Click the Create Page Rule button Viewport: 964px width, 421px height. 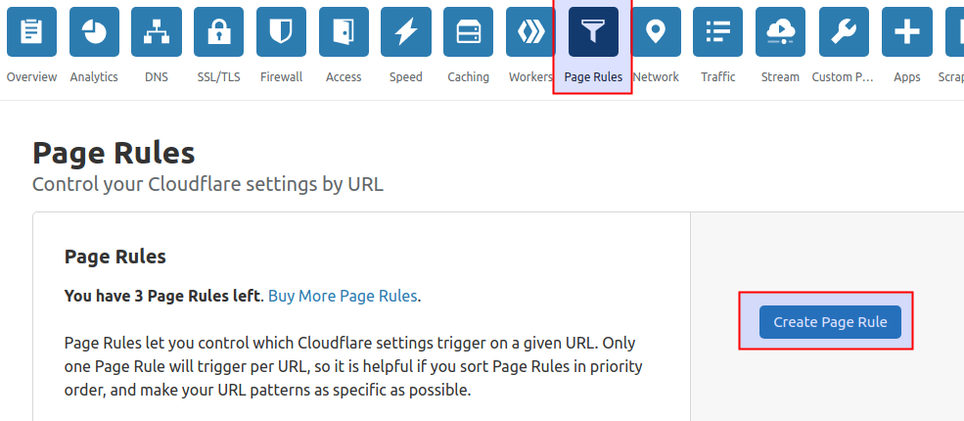[x=830, y=322]
